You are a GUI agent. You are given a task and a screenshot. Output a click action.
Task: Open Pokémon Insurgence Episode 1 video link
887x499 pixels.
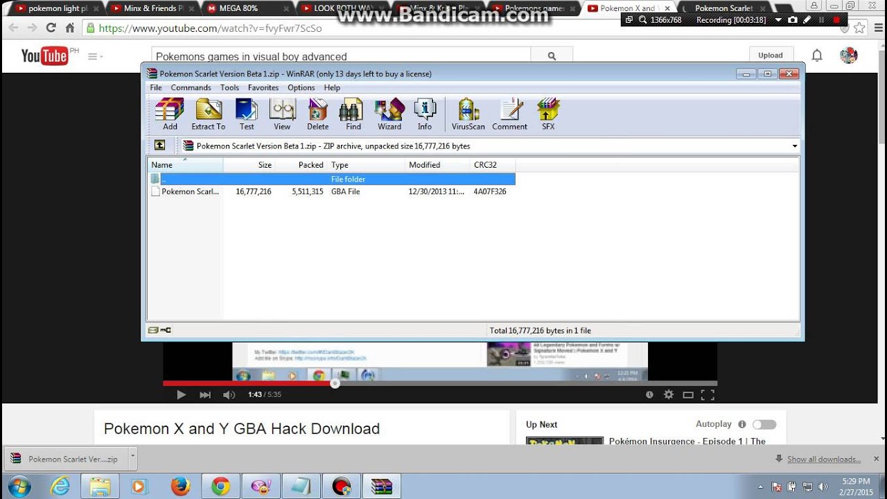pyautogui.click(x=687, y=441)
